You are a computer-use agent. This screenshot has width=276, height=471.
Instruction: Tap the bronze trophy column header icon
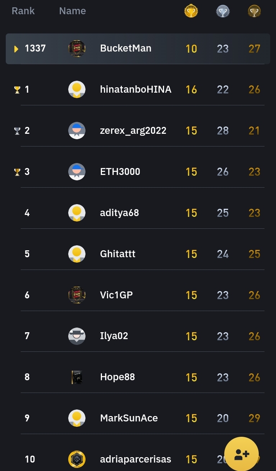[x=255, y=11]
